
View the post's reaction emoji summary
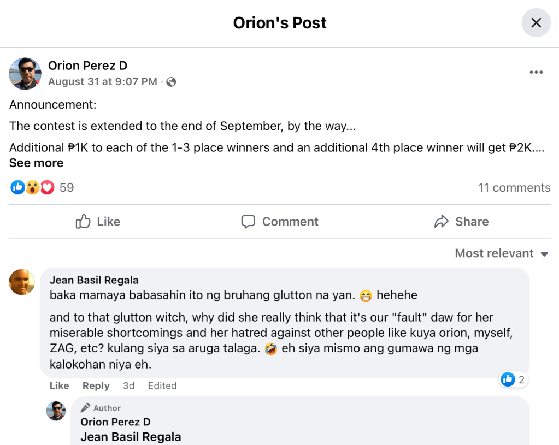tap(32, 188)
